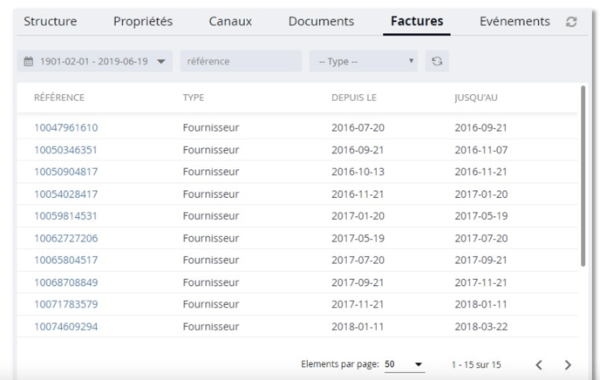Click the RÉFÉRENCE column header

[59, 98]
